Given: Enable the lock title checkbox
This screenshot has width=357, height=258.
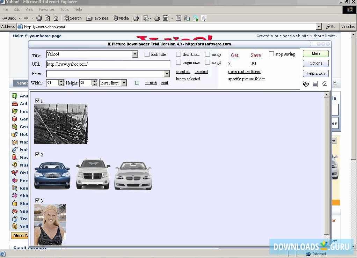Looking at the screenshot, I should coord(147,54).
